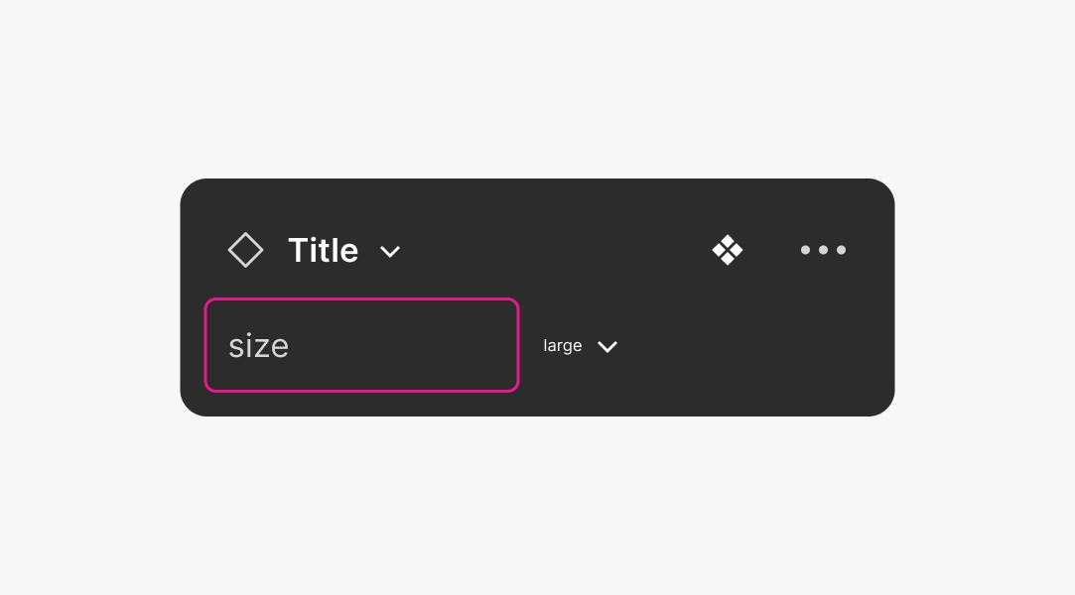
Task: Click the middle dot of the ellipsis
Action: [x=823, y=250]
